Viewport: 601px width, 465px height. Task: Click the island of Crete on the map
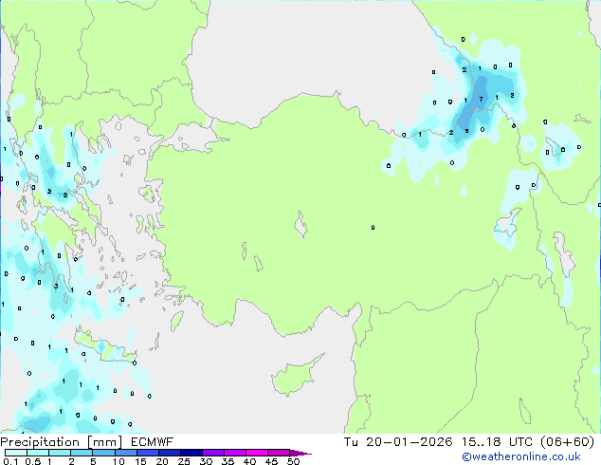[105, 347]
